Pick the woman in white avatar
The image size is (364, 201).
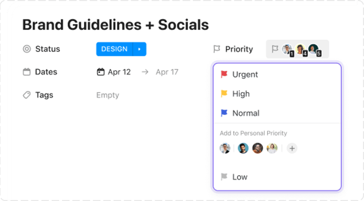(x=272, y=148)
